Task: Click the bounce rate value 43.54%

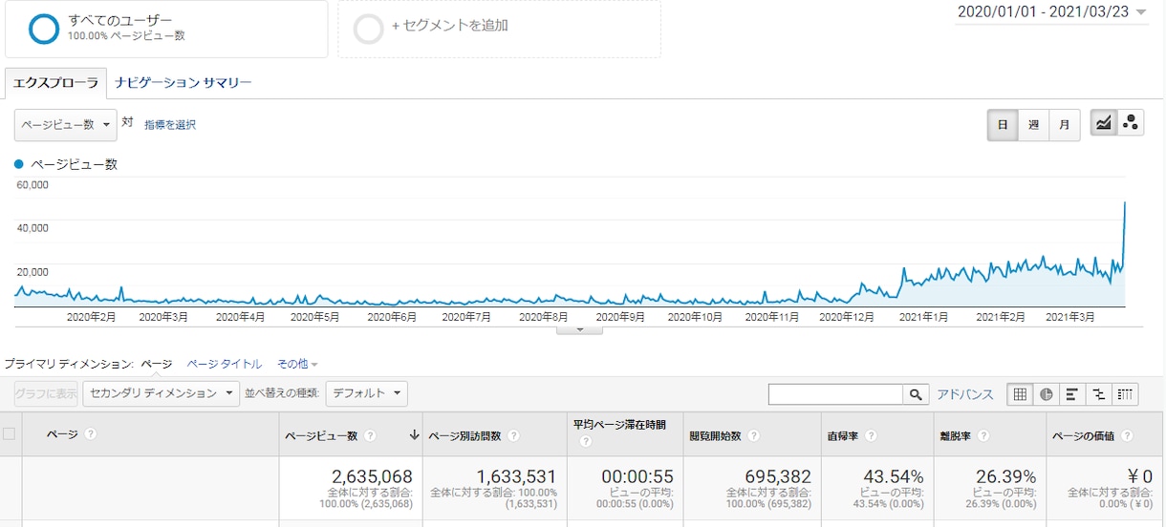Action: tap(893, 476)
